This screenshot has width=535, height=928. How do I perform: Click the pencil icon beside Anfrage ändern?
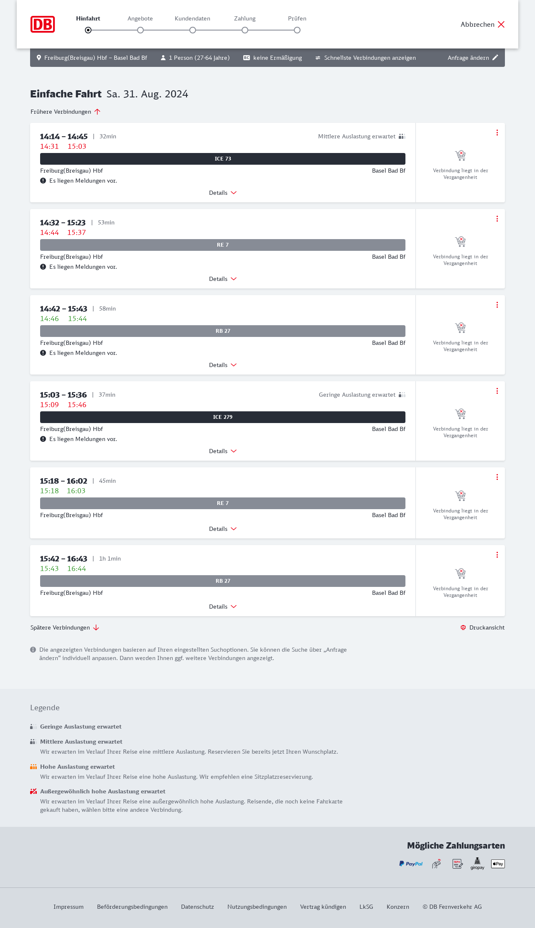[x=495, y=58]
